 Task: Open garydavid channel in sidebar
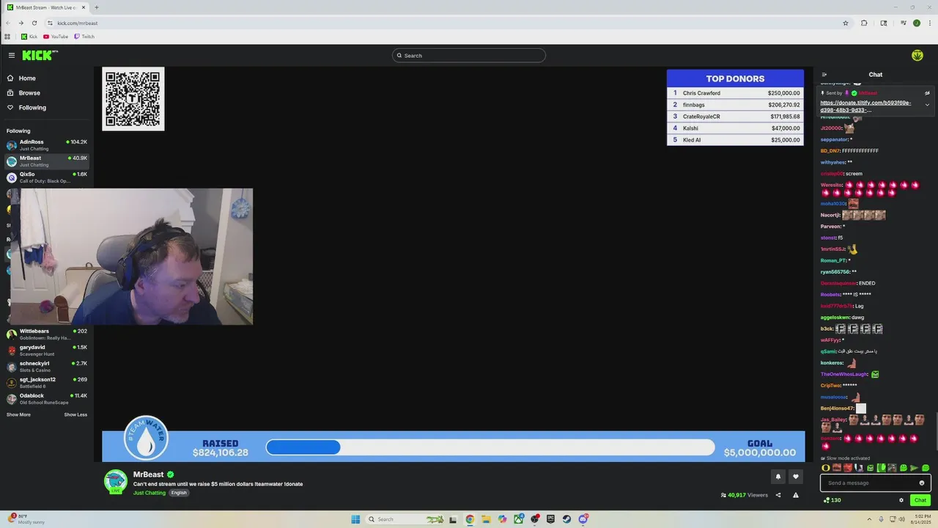click(x=47, y=351)
